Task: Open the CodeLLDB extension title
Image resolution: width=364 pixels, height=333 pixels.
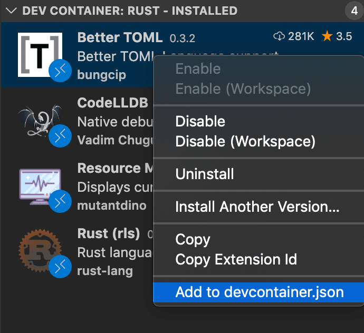Action: (112, 102)
